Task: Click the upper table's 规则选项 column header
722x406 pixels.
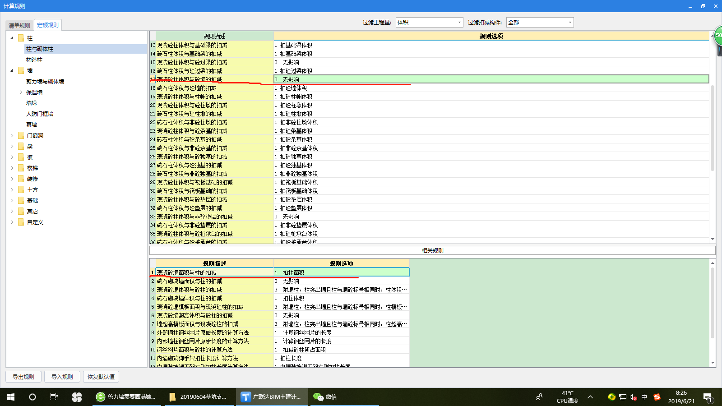Action: point(491,36)
